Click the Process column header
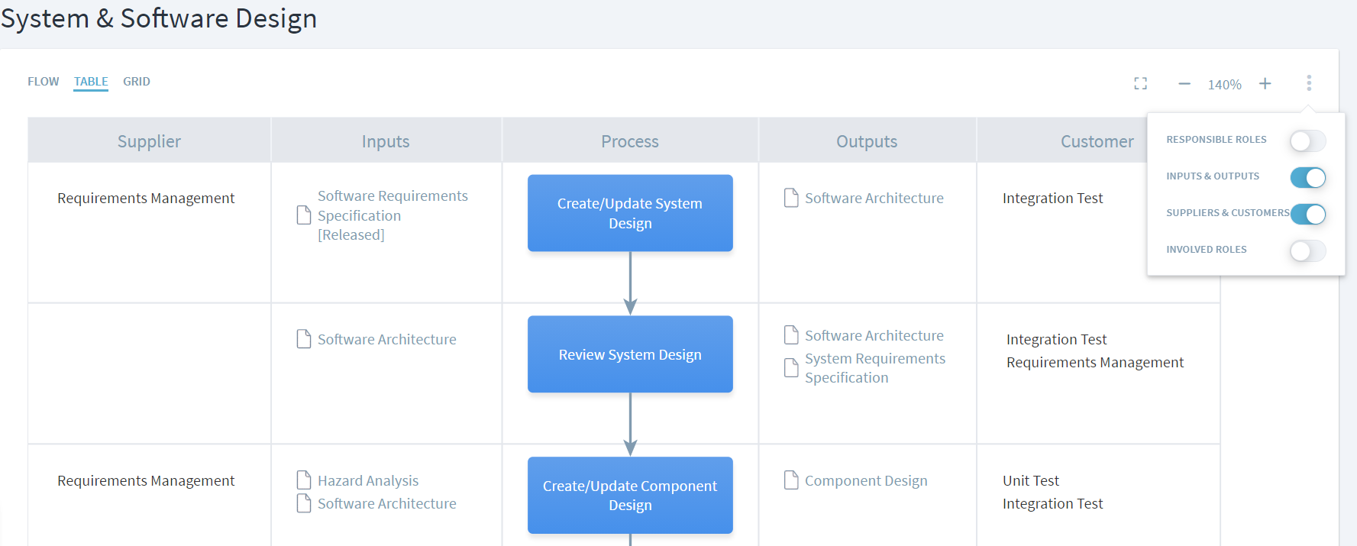 coord(630,141)
